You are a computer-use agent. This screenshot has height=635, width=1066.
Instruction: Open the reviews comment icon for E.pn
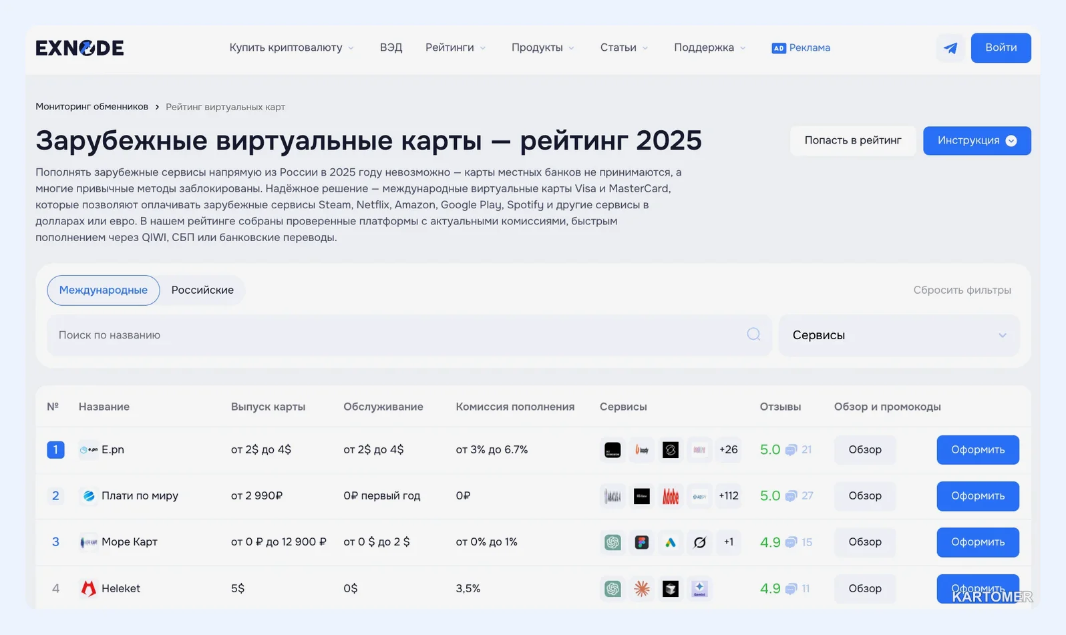[x=791, y=450]
